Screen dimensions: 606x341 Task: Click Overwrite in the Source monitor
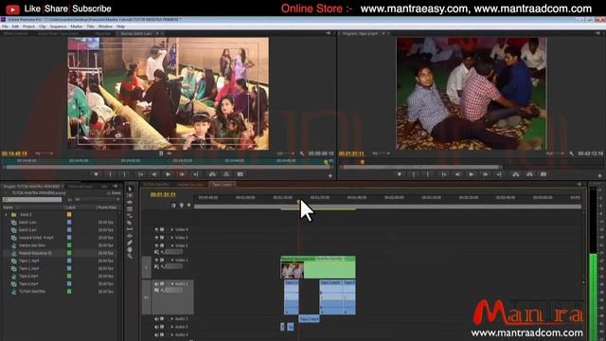[226, 174]
